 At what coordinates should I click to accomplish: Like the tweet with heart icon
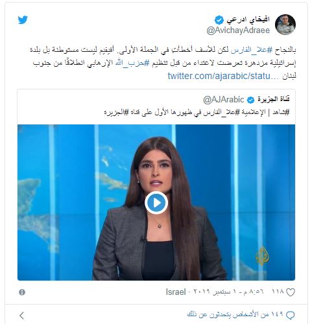(291, 292)
